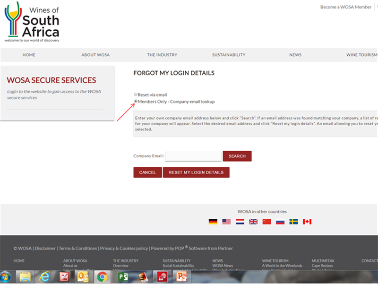The height and width of the screenshot is (284, 378).
Task: Open the Become a WOSA Member link
Action: [345, 7]
